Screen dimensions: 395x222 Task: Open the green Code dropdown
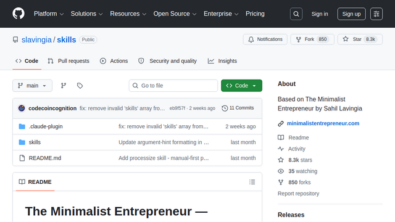[x=241, y=86]
